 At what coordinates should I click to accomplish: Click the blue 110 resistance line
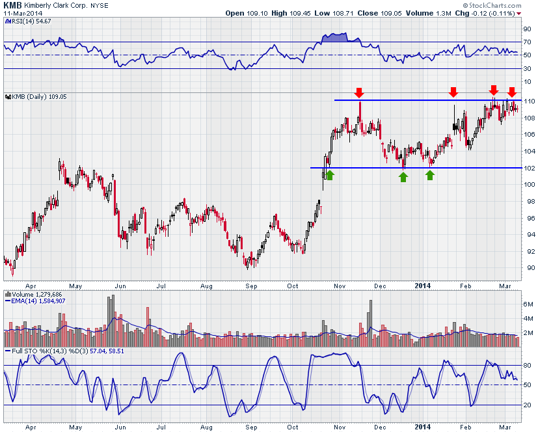point(428,100)
